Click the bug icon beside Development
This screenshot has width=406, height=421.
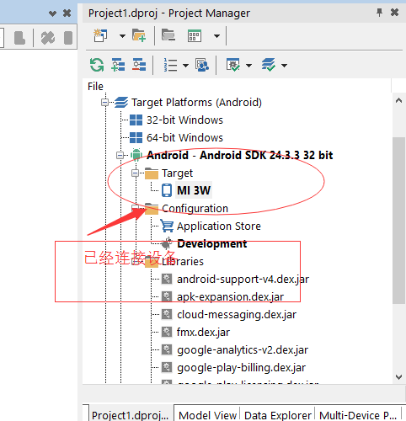[167, 243]
